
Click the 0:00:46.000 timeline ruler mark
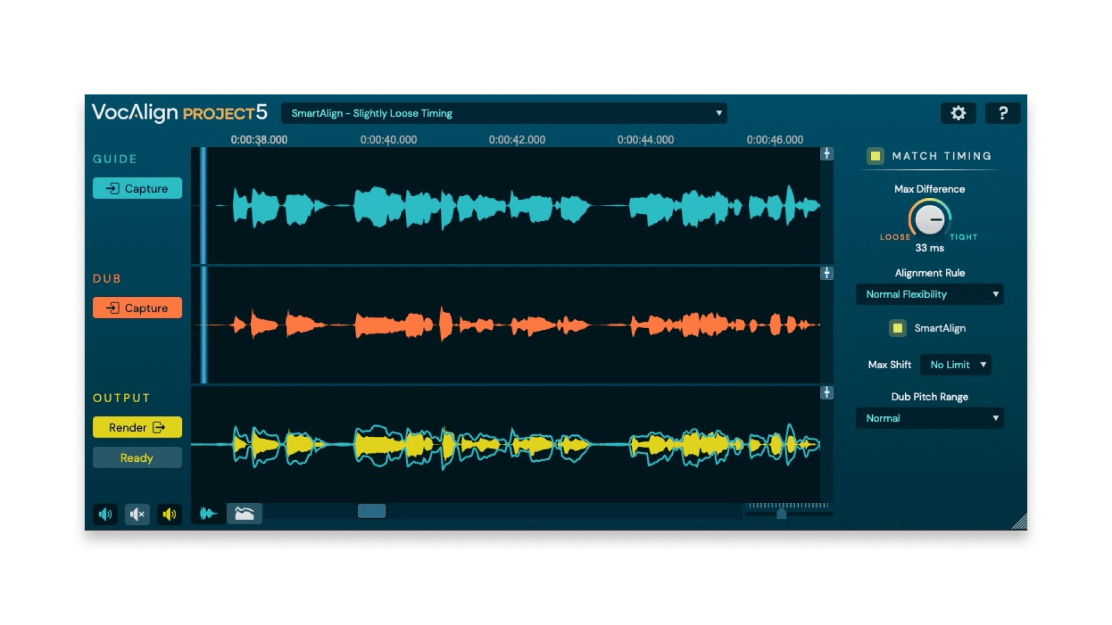coord(775,139)
